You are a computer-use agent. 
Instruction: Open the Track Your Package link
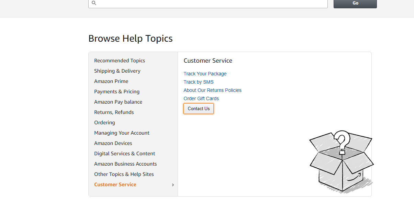(x=205, y=74)
